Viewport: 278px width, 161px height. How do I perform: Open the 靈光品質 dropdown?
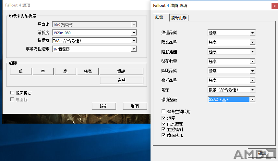coord(231,80)
